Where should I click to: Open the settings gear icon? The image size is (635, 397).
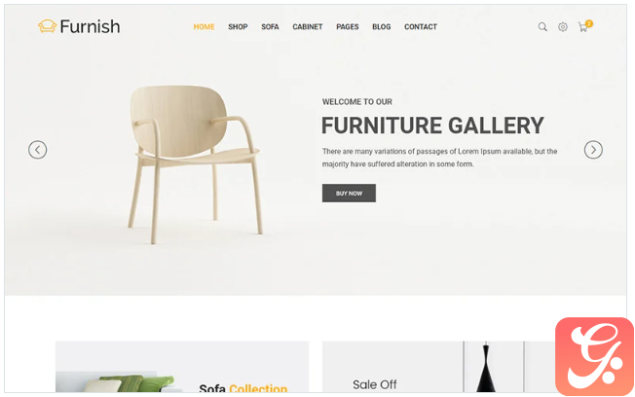point(563,27)
